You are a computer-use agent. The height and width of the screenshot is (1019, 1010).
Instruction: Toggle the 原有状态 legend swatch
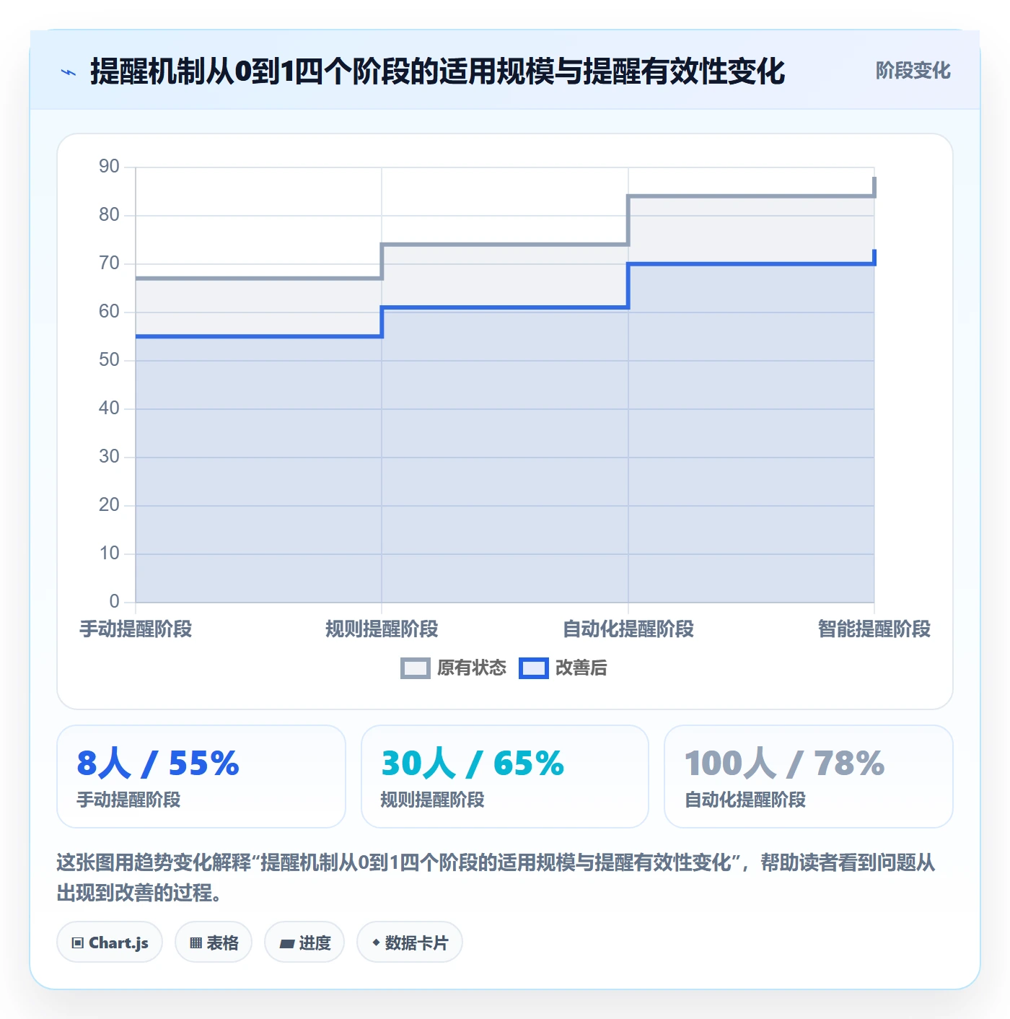click(415, 668)
